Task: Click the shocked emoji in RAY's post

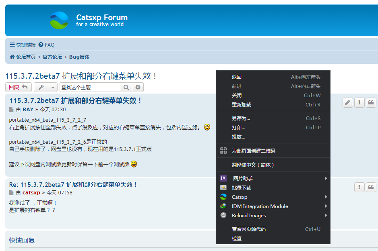Action: tap(207, 127)
